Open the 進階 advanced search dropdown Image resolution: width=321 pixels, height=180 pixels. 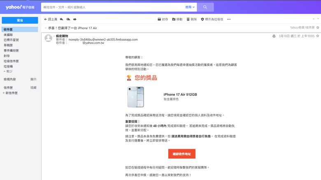pyautogui.click(x=190, y=7)
